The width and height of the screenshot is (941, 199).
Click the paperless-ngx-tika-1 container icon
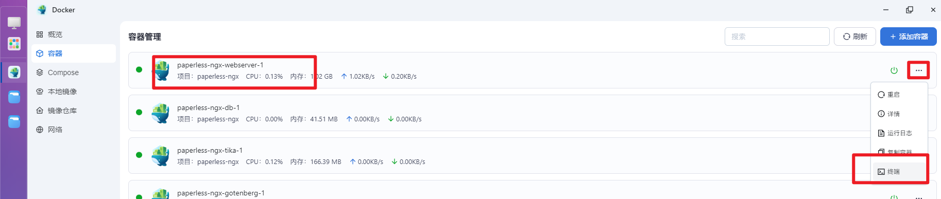click(x=161, y=156)
